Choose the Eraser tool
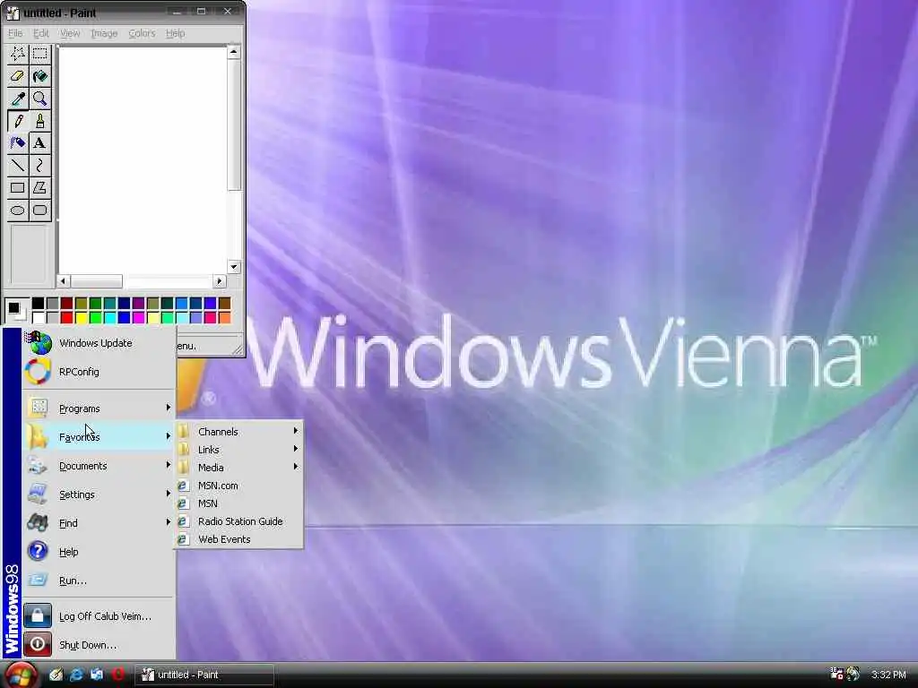918x688 pixels. click(18, 76)
